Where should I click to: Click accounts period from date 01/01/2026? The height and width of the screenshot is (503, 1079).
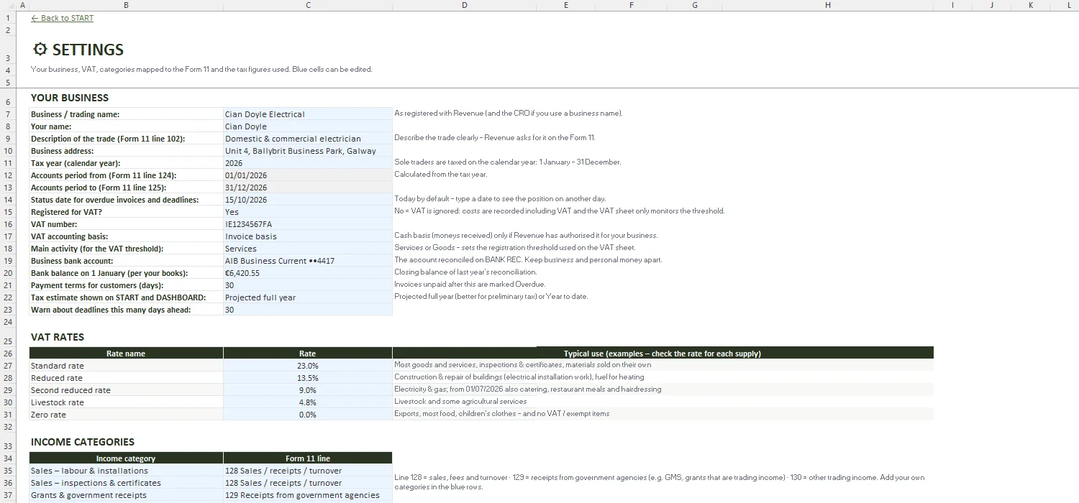[x=308, y=175]
